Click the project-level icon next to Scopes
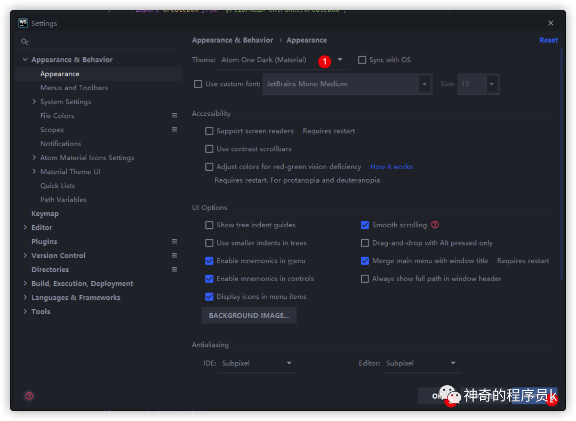The height and width of the screenshot is (421, 576). [174, 129]
